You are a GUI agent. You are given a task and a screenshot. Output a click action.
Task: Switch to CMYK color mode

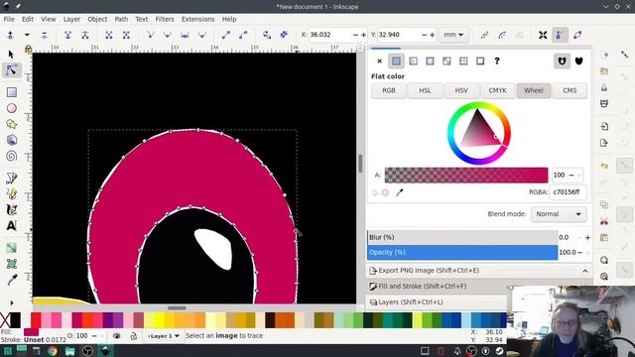pyautogui.click(x=497, y=90)
